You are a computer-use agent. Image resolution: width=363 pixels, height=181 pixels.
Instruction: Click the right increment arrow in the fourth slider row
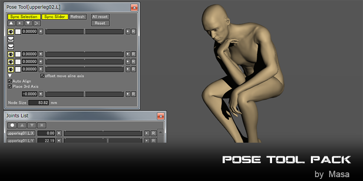point(128,69)
